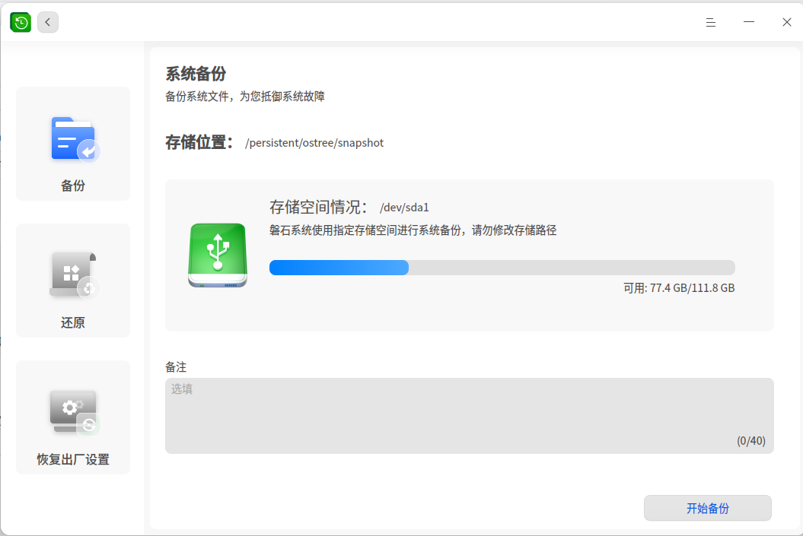Click the (0/40) character counter

click(751, 441)
